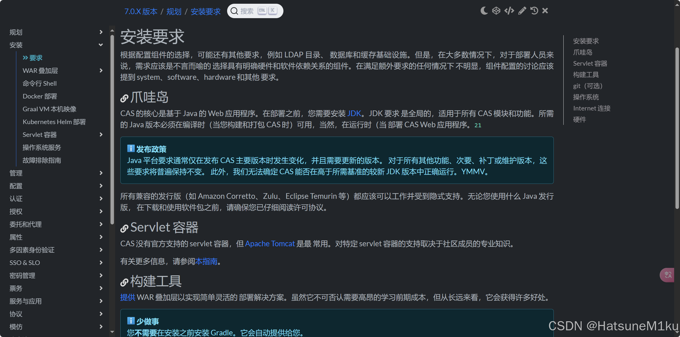The height and width of the screenshot is (337, 680).
Task: Open page source via code brackets icon
Action: (x=509, y=11)
